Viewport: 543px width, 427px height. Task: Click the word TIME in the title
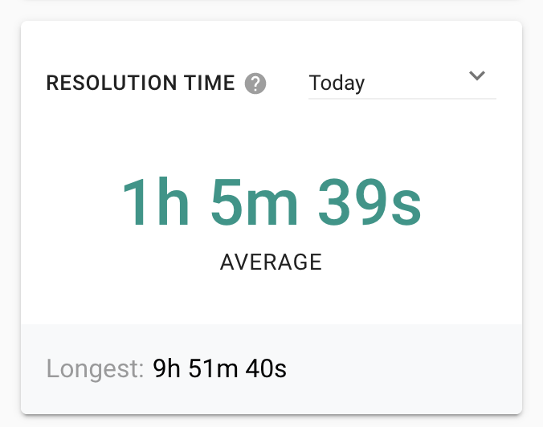(210, 83)
